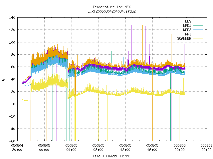Select the file name E_RT20050804204034.sfduZ
213x159 pixels.
[x=111, y=11]
